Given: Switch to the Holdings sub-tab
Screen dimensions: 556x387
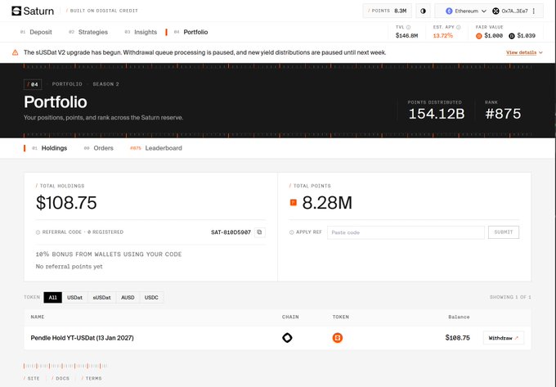Looking at the screenshot, I should (x=50, y=148).
